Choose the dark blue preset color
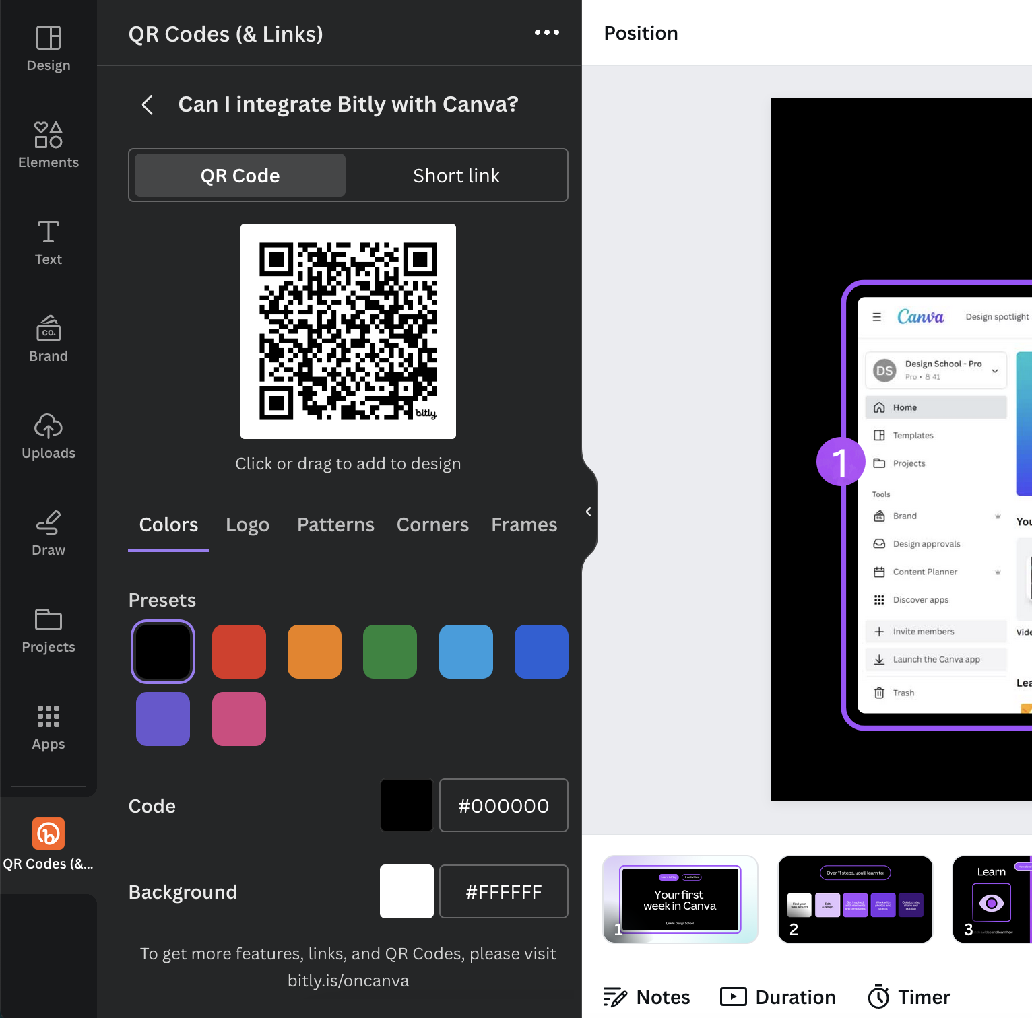This screenshot has height=1018, width=1032. coord(542,652)
